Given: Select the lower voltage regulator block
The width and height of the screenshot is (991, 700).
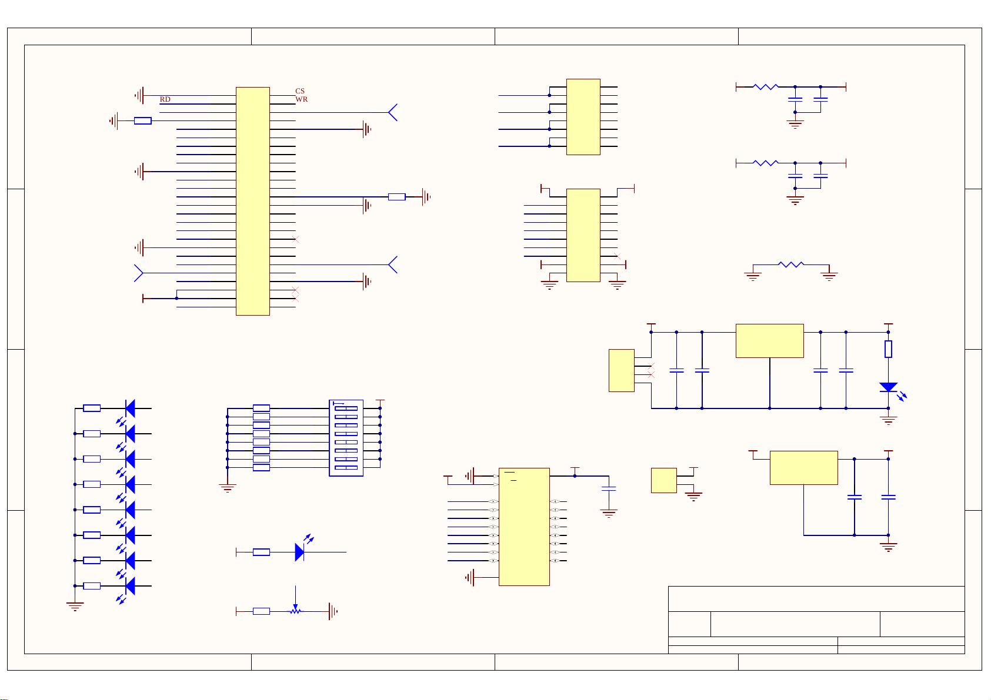Looking at the screenshot, I should pyautogui.click(x=803, y=468).
